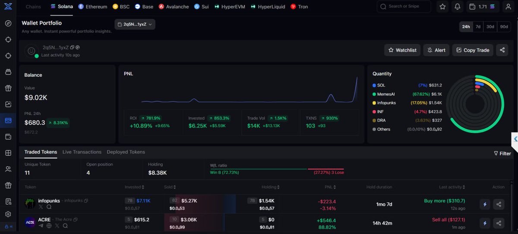518x234 pixels.
Task: Select the 7d time range
Action: [x=478, y=27]
